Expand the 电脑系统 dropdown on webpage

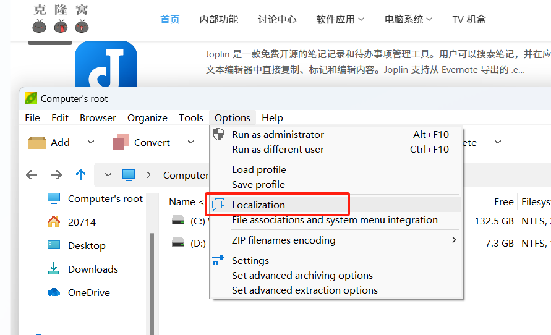tap(429, 19)
